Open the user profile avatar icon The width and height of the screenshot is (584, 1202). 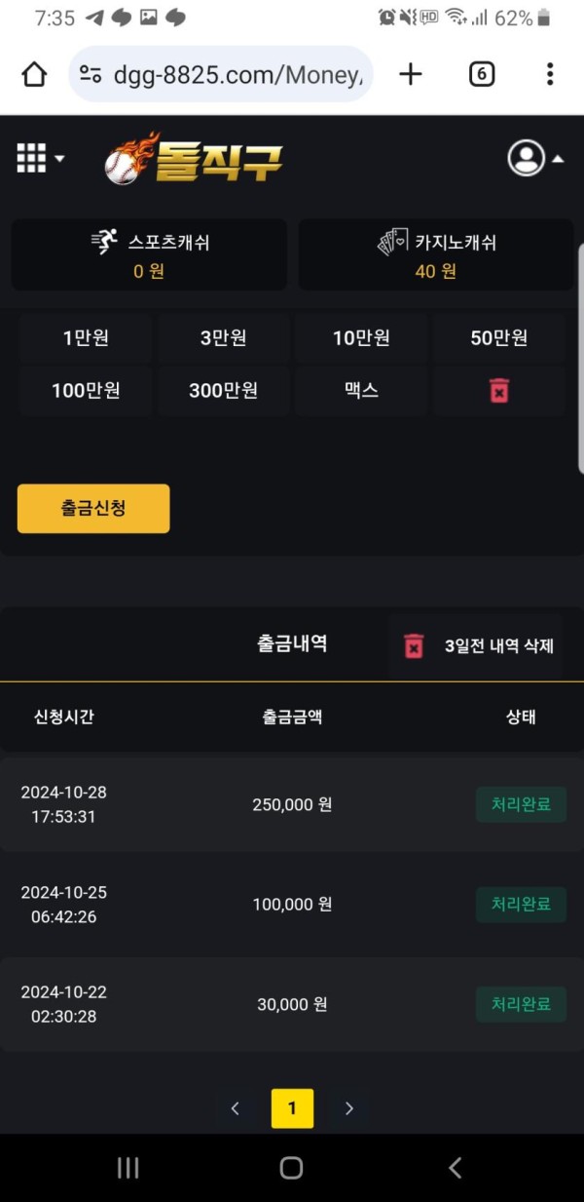coord(527,158)
